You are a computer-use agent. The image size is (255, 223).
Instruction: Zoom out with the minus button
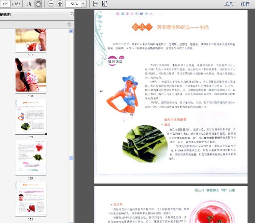[51, 4]
